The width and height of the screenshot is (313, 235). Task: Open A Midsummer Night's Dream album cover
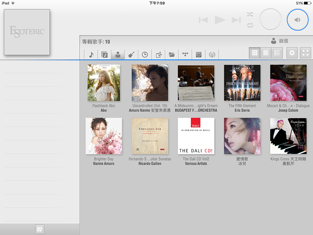click(196, 83)
